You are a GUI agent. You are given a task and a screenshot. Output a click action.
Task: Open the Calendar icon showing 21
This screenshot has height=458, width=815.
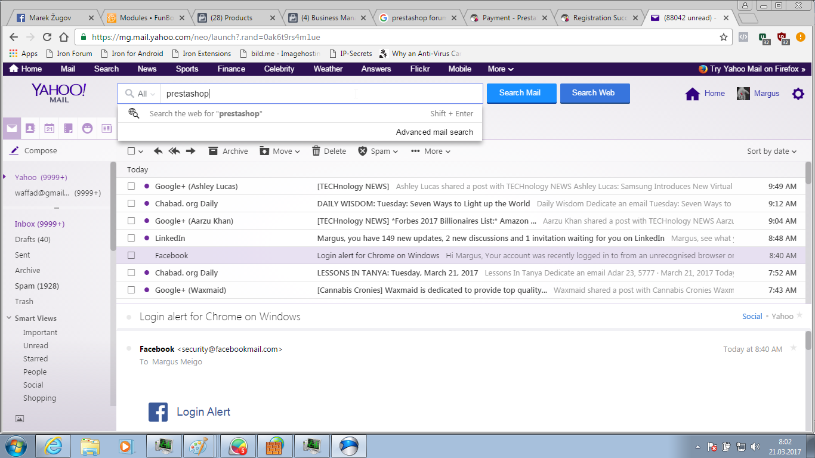click(x=50, y=128)
